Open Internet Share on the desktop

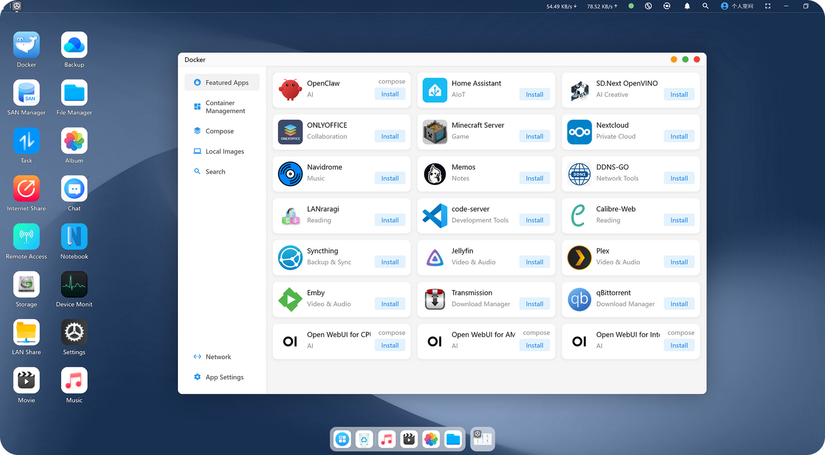pyautogui.click(x=27, y=189)
